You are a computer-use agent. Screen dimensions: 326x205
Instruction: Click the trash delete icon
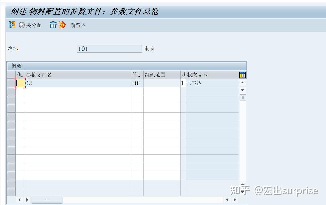tap(53, 25)
